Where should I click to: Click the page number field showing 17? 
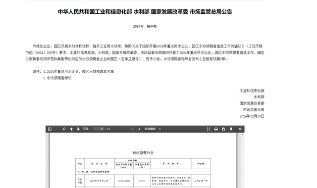[99, 129]
